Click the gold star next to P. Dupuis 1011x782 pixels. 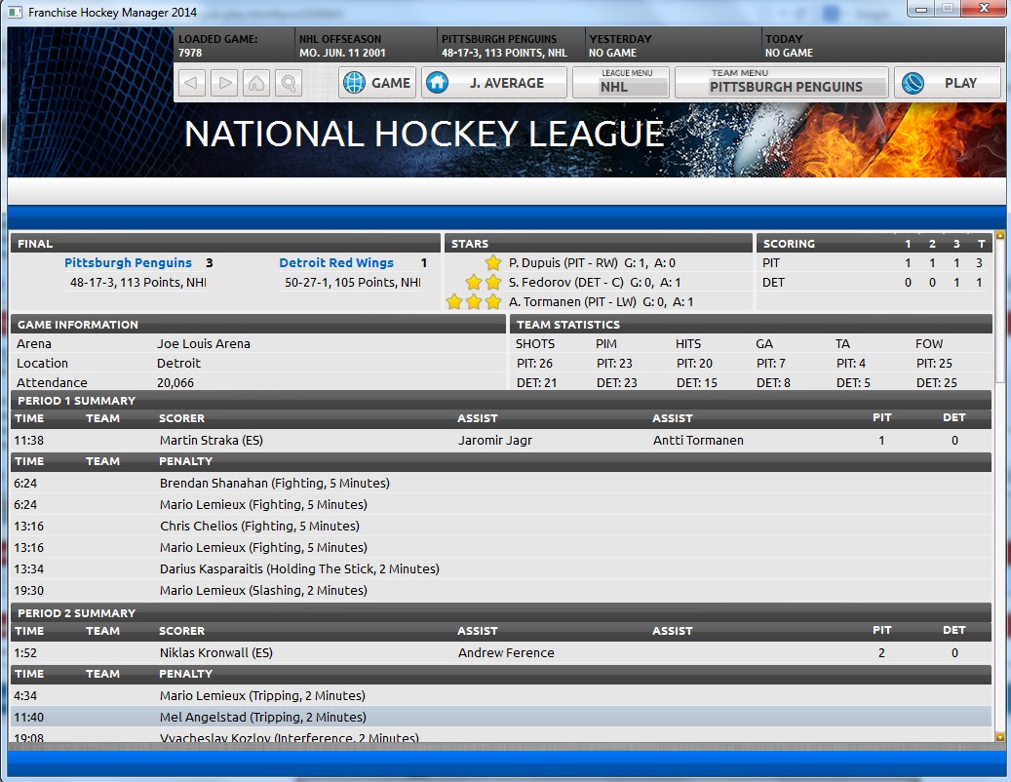493,263
